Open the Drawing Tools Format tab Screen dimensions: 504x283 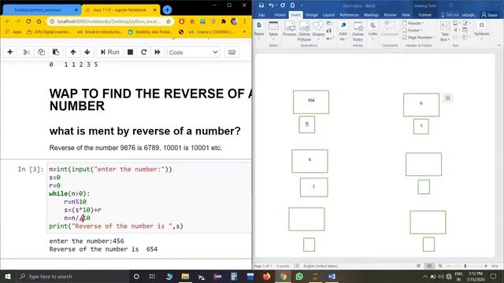coord(424,15)
